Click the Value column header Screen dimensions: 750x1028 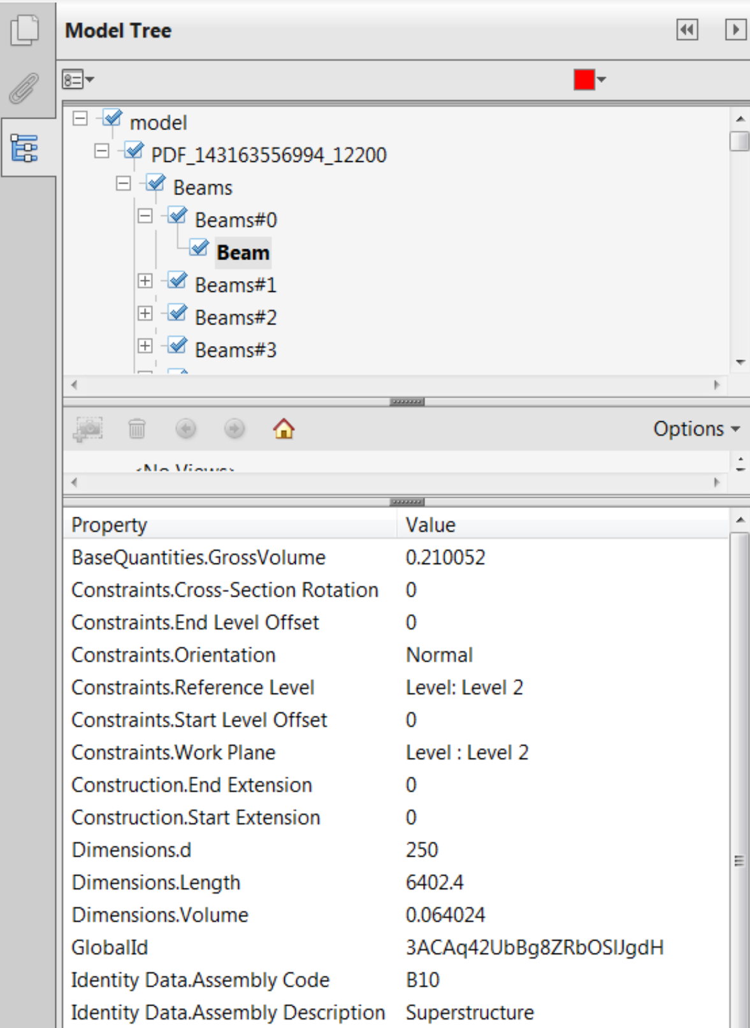click(563, 525)
